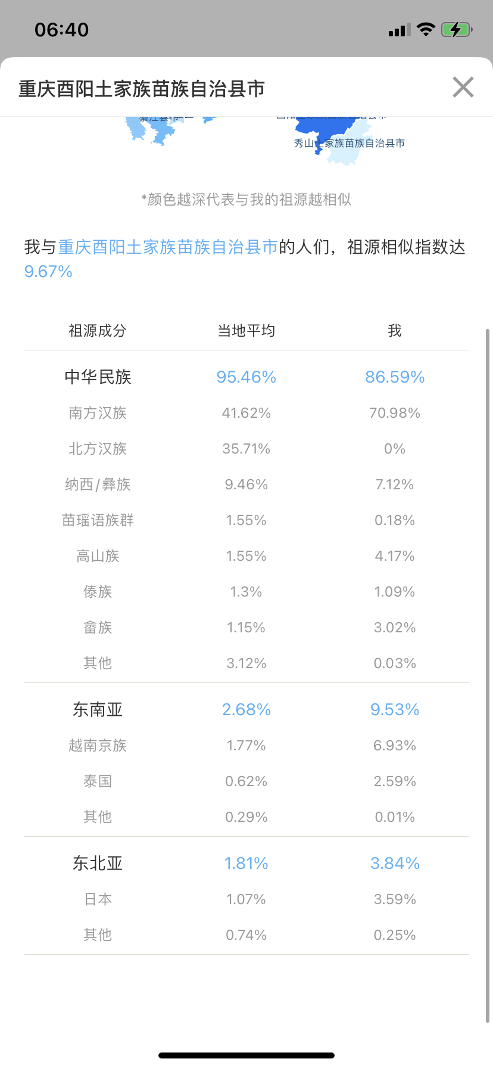Screen dimensions: 493x1068
Task: Select the 越南京族 component row
Action: 246,746
